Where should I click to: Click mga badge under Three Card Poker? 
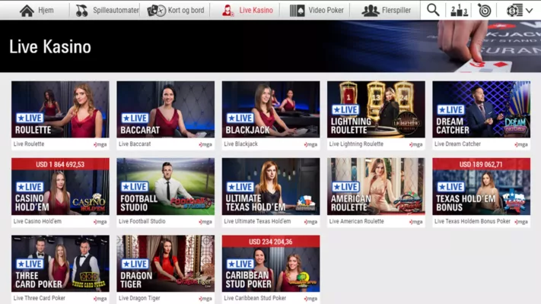[100, 299]
